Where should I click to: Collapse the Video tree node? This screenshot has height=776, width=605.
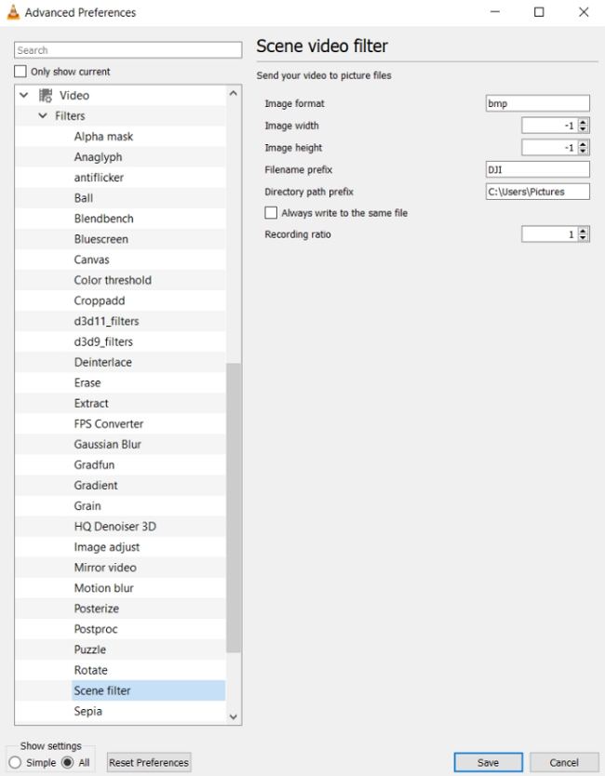point(24,95)
